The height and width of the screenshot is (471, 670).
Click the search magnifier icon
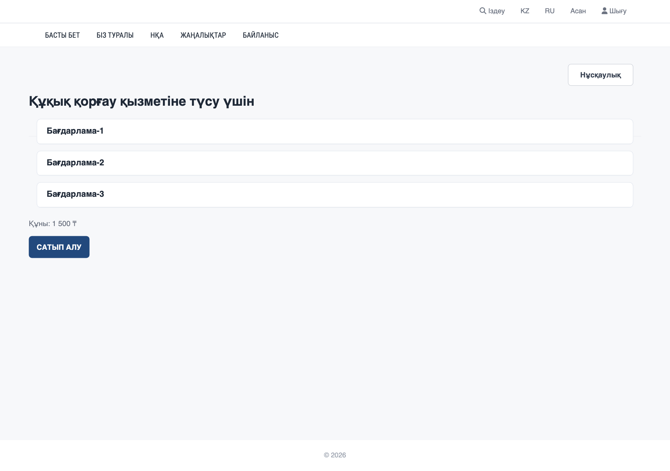(x=483, y=11)
